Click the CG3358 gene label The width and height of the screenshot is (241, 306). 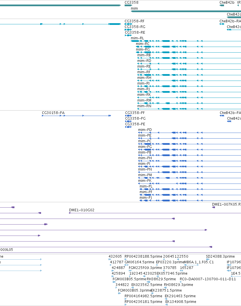131,3
